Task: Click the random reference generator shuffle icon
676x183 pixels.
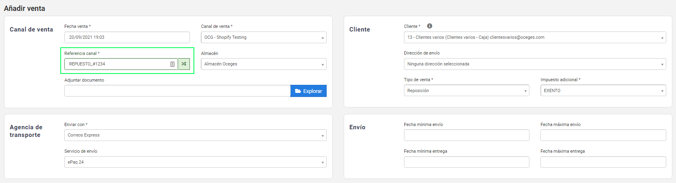Action: pyautogui.click(x=184, y=64)
